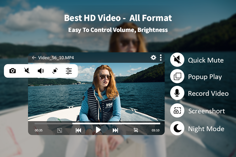Mute audio in the floating toolbar
The width and height of the screenshot is (236, 157).
coord(27,70)
